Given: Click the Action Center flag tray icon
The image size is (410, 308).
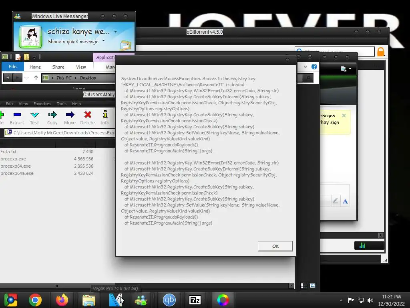Looking at the screenshot, I should (351, 300).
